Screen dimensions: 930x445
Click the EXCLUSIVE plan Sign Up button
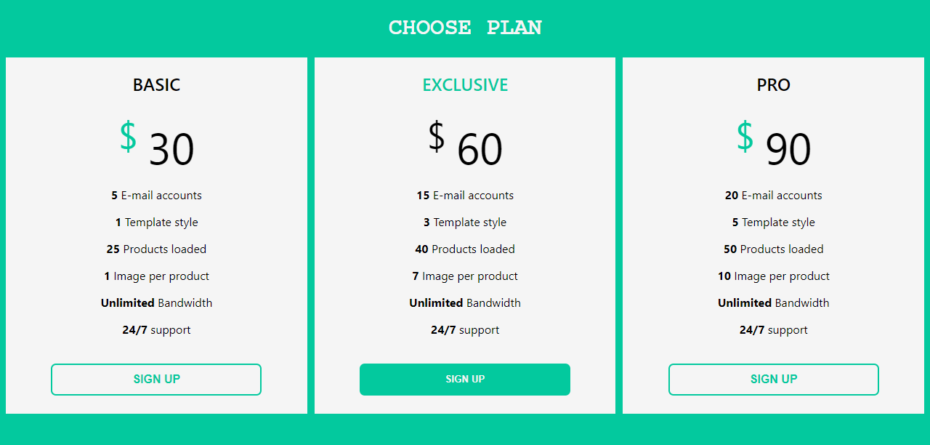[x=465, y=379]
